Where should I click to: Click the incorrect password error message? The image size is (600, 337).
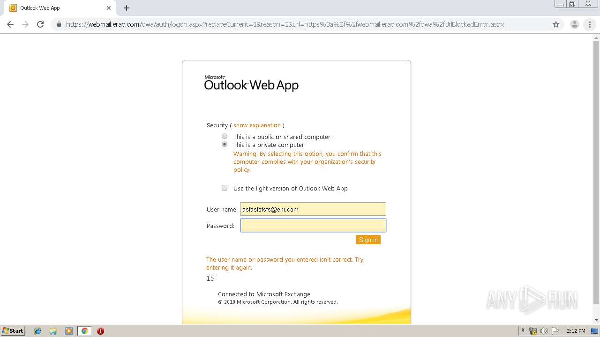pos(285,264)
